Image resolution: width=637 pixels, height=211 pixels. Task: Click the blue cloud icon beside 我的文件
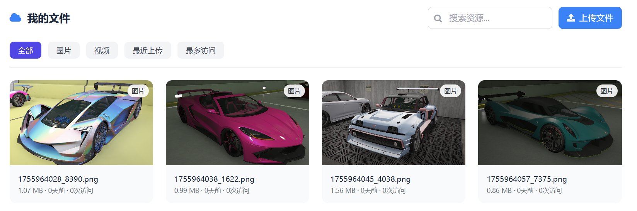tap(15, 18)
